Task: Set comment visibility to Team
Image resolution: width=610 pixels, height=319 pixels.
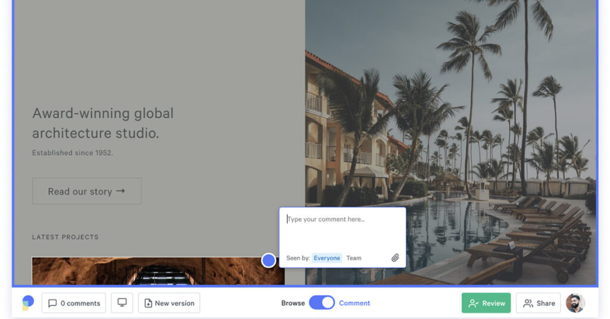Action: pos(354,258)
